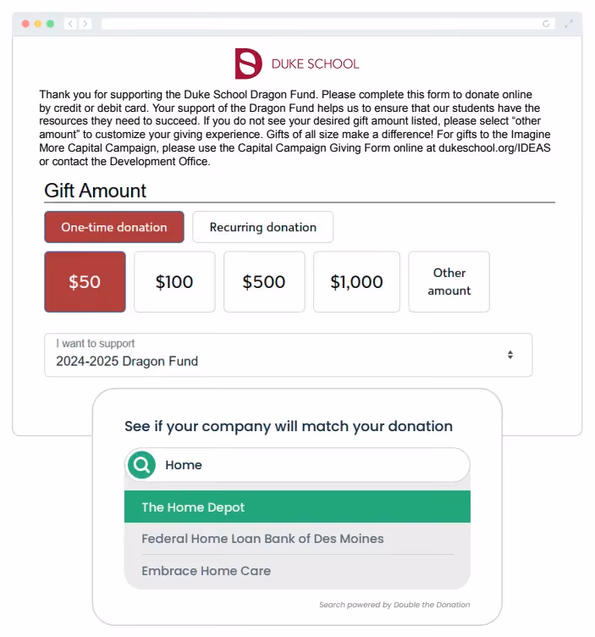Select The Home Depot suggestion

tap(297, 507)
